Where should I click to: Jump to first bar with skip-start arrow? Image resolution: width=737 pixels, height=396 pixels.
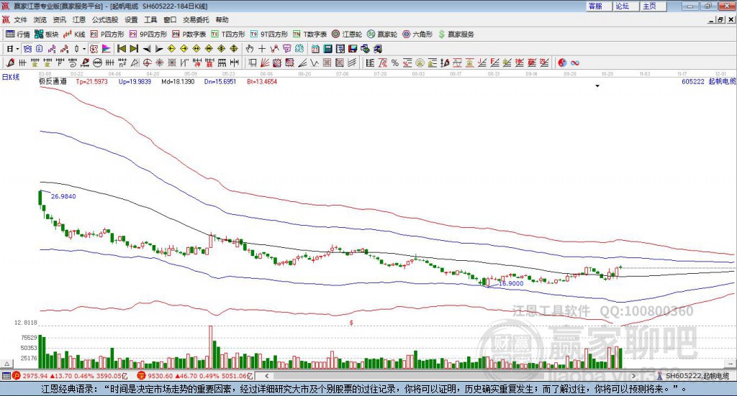(x=122, y=49)
